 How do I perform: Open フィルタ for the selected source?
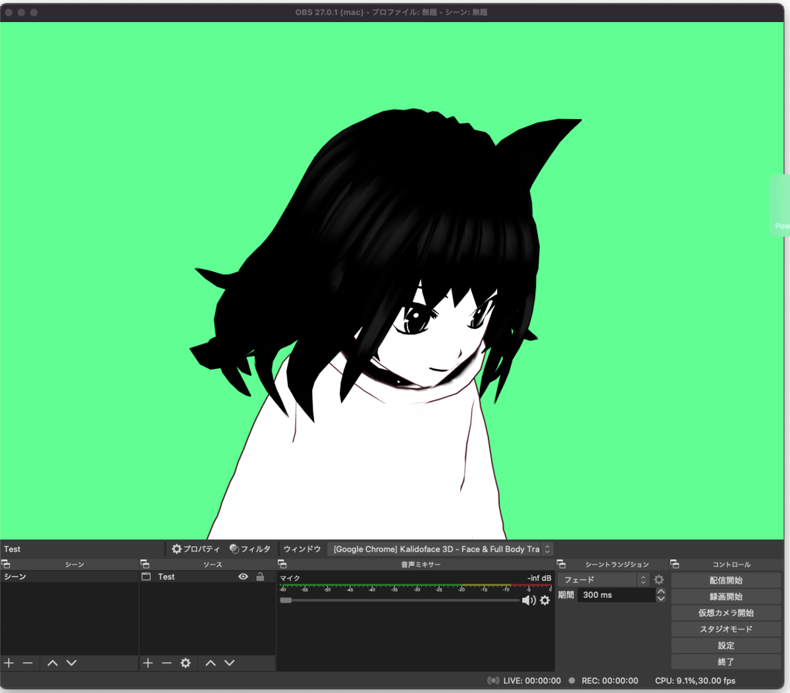coord(250,549)
